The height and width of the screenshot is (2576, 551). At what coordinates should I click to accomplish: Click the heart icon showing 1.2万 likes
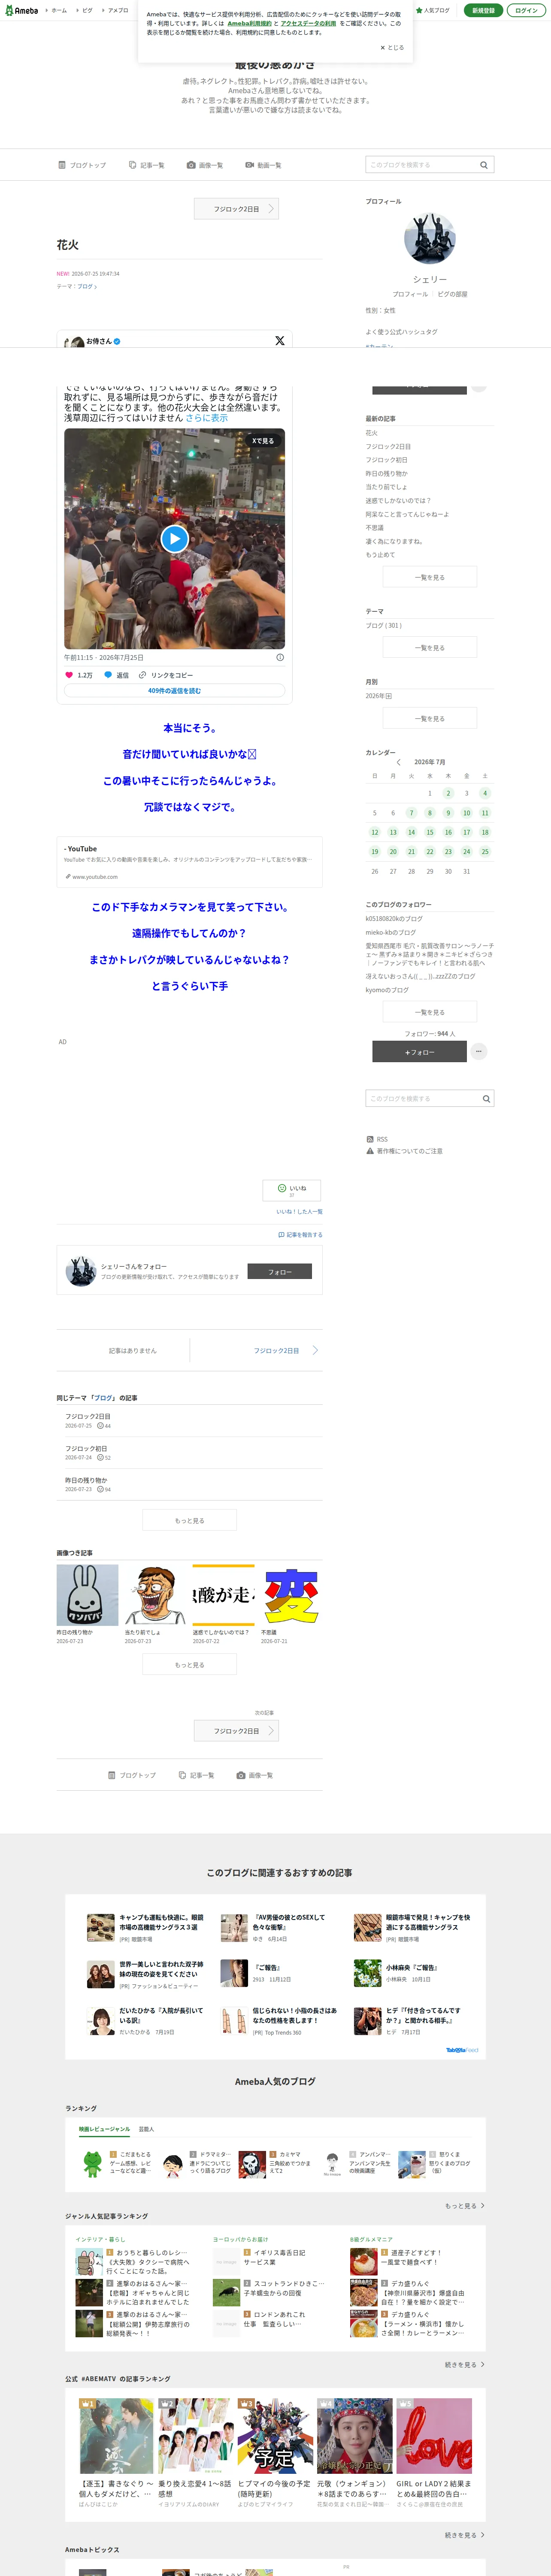[x=69, y=675]
